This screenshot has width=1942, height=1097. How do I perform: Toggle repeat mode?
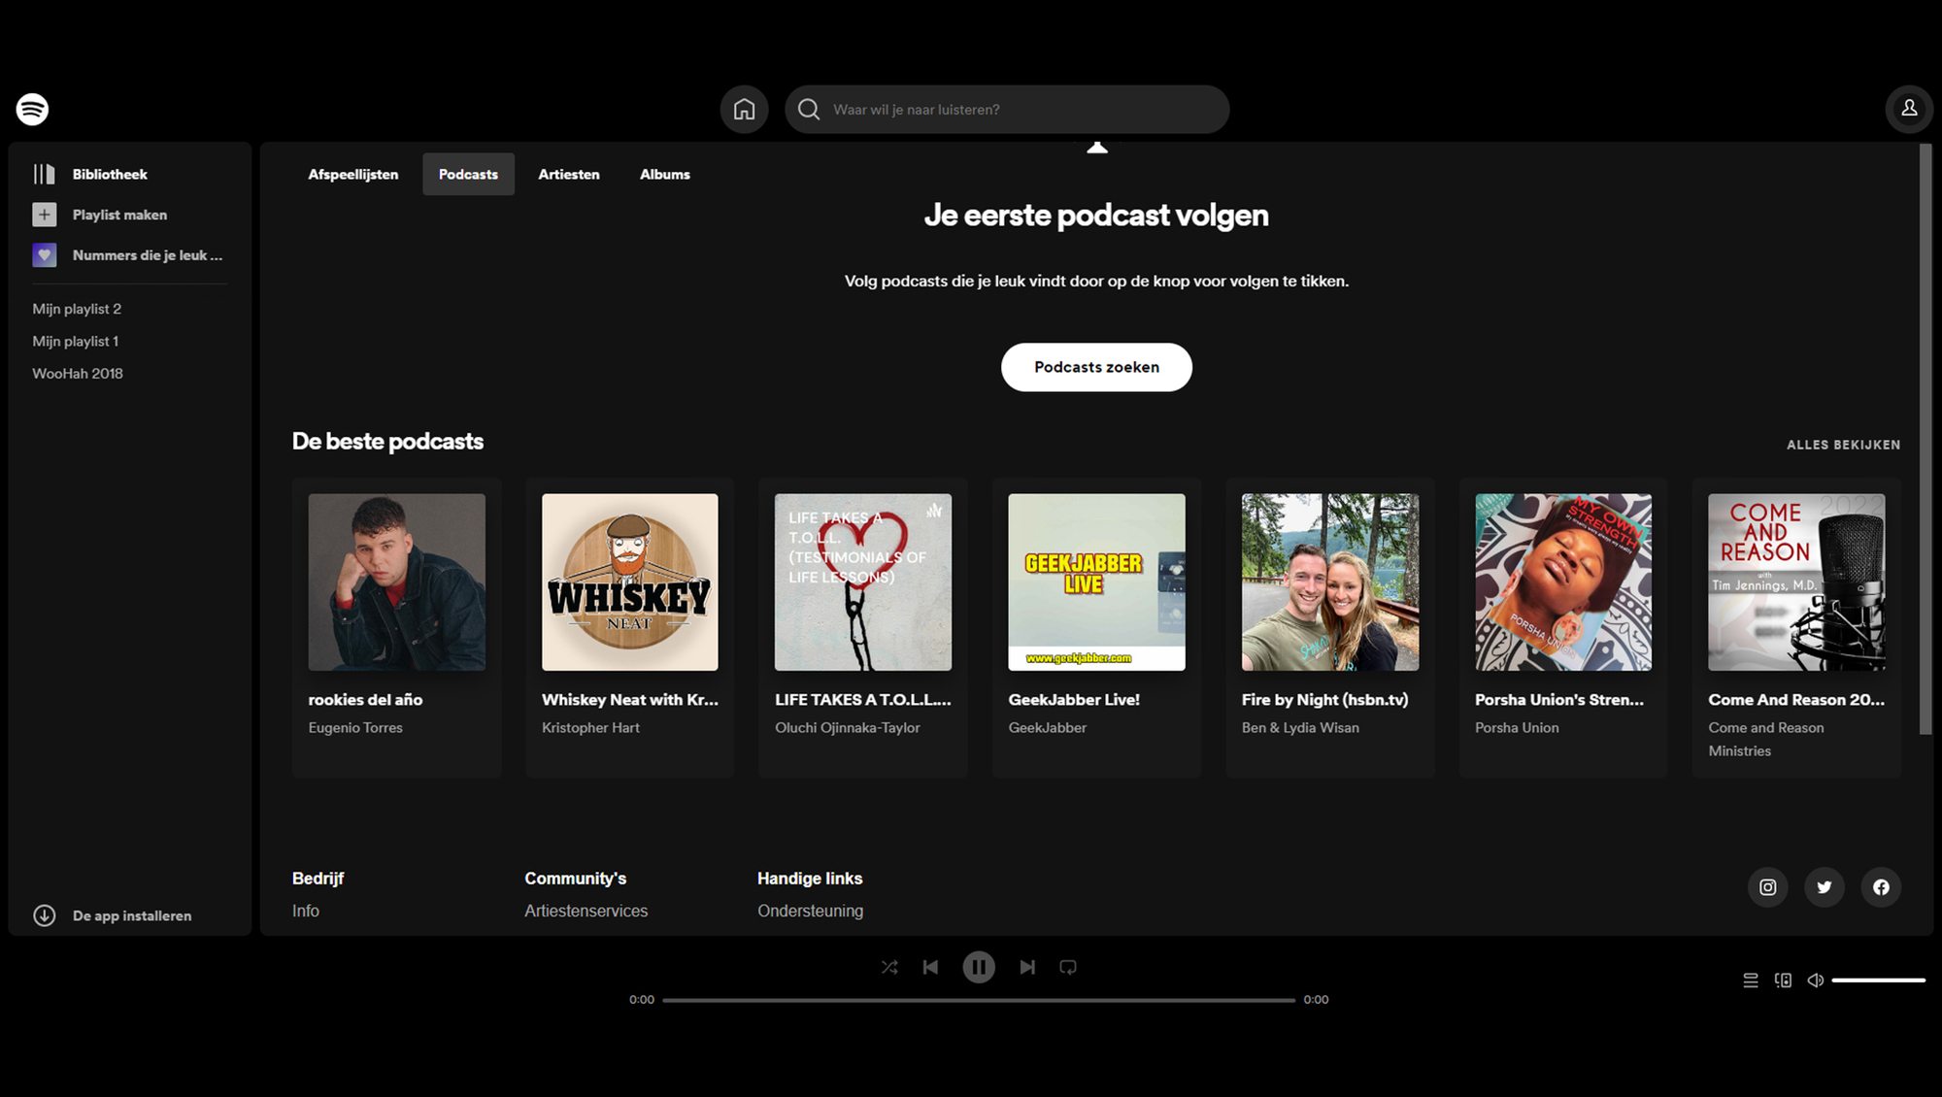[x=1068, y=967]
